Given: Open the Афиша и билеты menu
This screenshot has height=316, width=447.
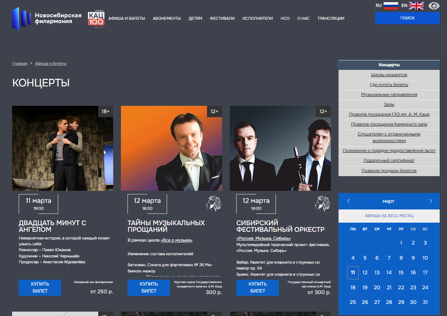Looking at the screenshot, I should (x=127, y=18).
